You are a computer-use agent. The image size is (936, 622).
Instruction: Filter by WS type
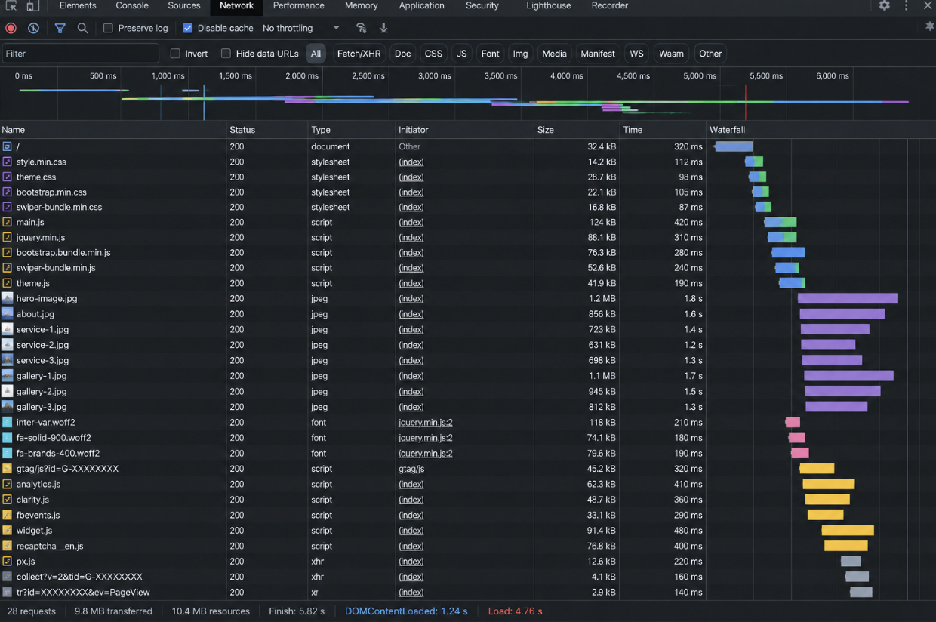point(636,54)
